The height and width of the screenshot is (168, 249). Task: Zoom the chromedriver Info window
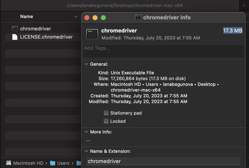tap(103, 18)
